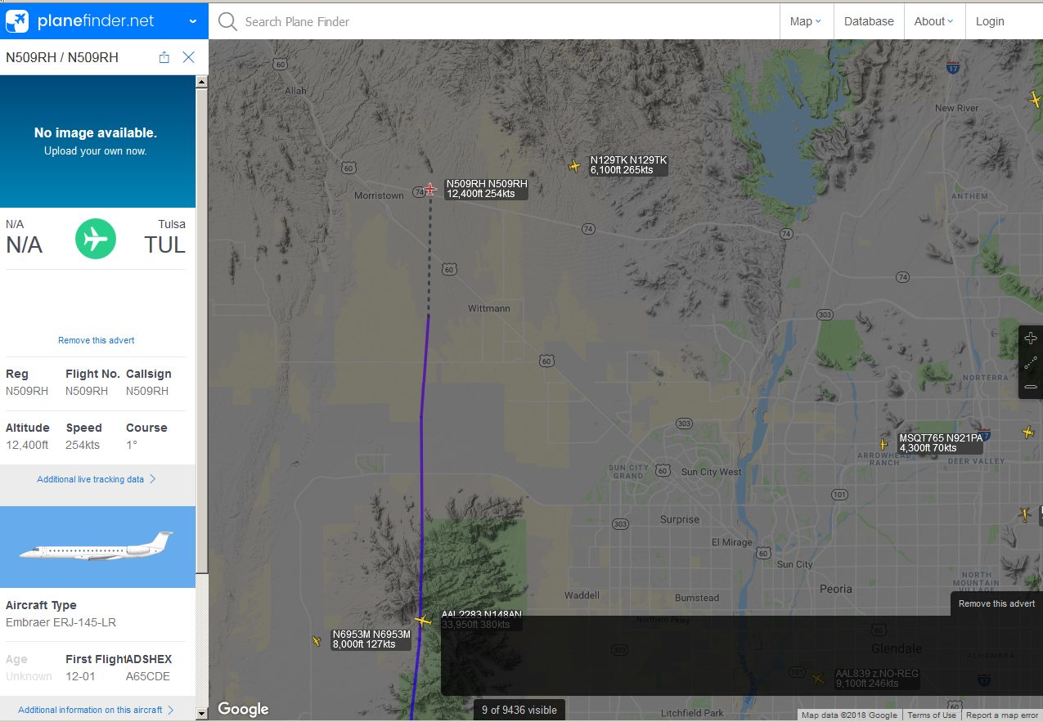
Task: Expand Additional information on this aircraft
Action: click(97, 710)
